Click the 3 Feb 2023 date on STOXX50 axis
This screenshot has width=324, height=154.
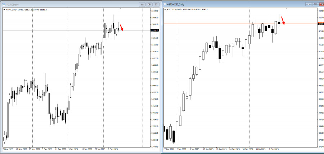pos(261,149)
